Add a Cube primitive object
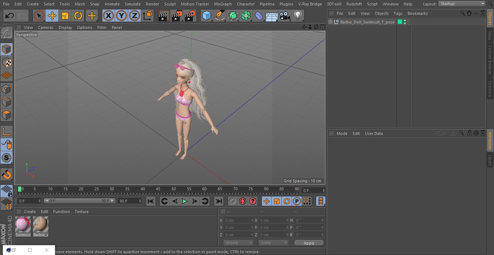494x255 pixels. click(206, 16)
